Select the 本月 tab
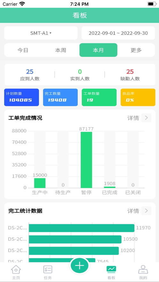Screen dimensions: 159x282 point(98,50)
